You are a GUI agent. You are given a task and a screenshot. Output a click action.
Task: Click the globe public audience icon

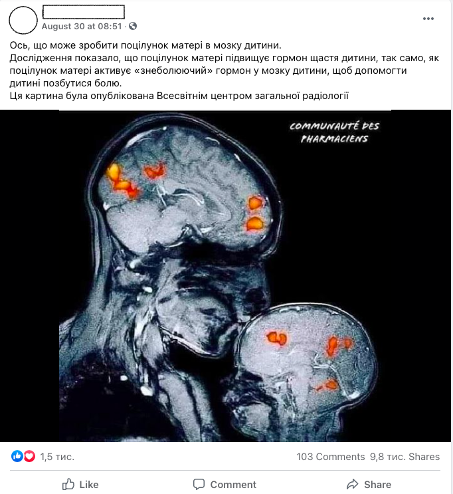133,26
